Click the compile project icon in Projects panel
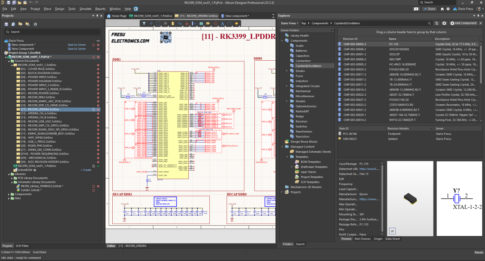This screenshot has width=485, height=261. coord(13,24)
